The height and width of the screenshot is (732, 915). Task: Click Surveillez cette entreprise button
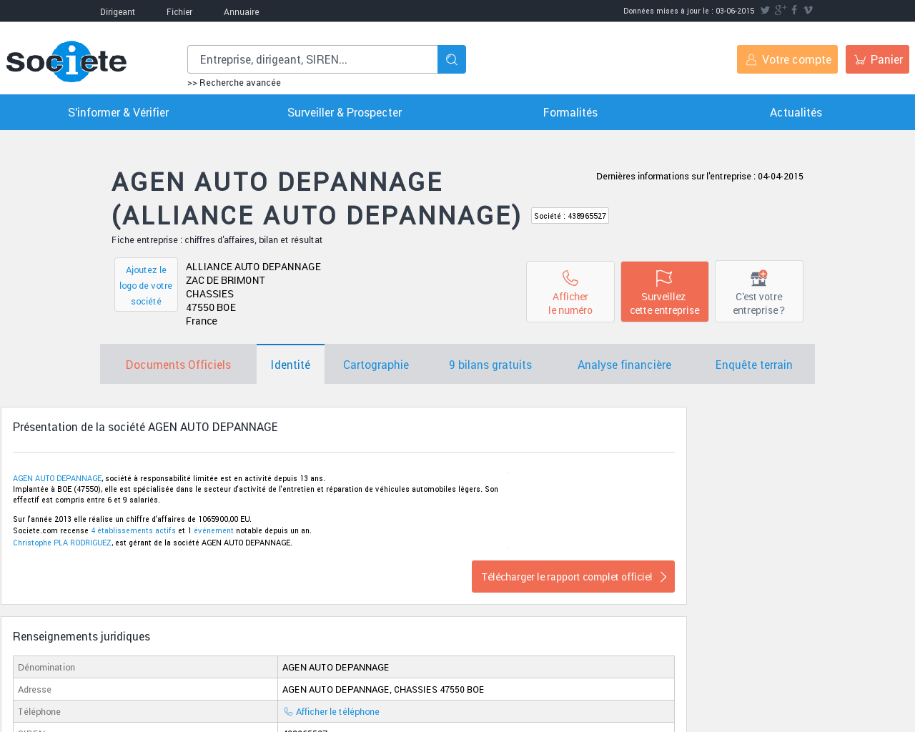(665, 292)
